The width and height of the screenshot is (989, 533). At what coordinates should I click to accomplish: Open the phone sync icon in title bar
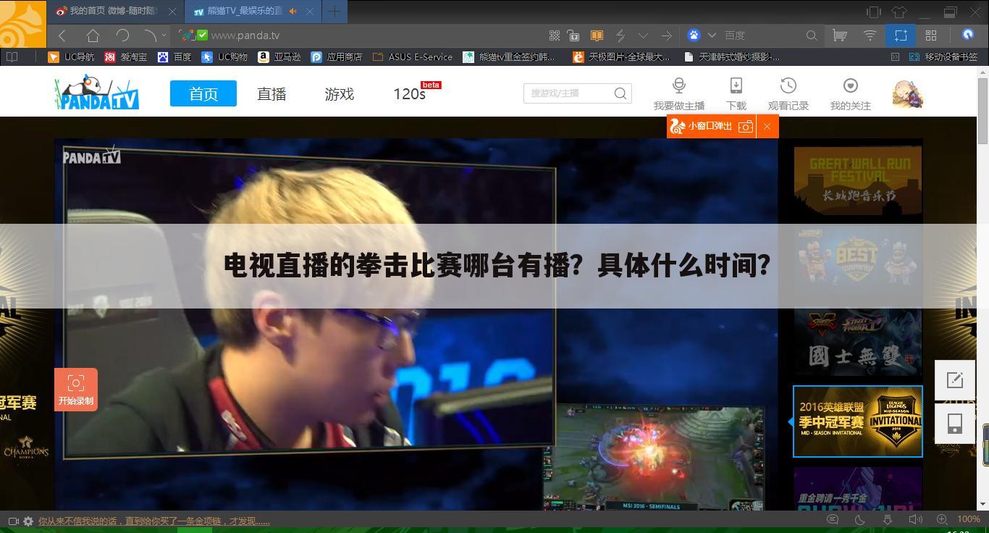(x=874, y=12)
